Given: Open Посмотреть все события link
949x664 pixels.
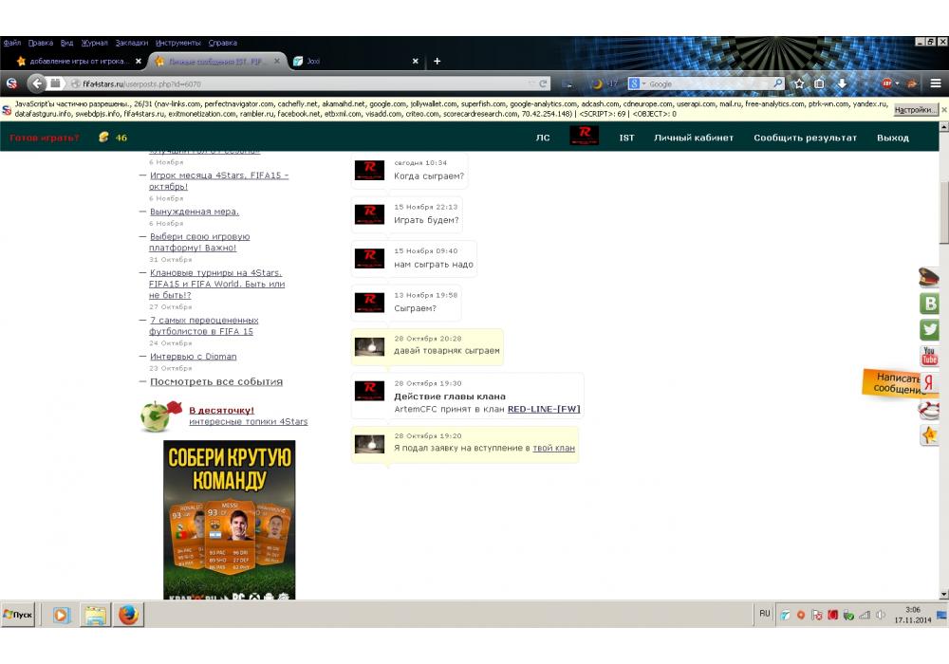Looking at the screenshot, I should tap(216, 381).
